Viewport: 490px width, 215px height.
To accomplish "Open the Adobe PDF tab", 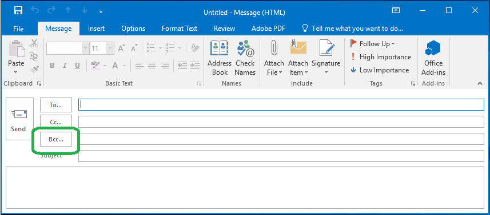I will click(268, 29).
